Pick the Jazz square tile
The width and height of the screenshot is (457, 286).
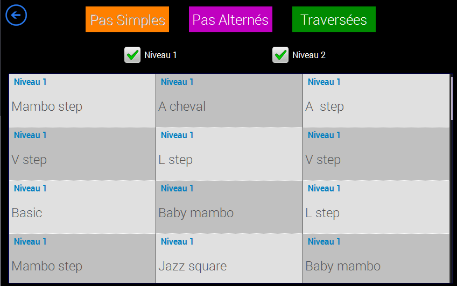click(229, 260)
